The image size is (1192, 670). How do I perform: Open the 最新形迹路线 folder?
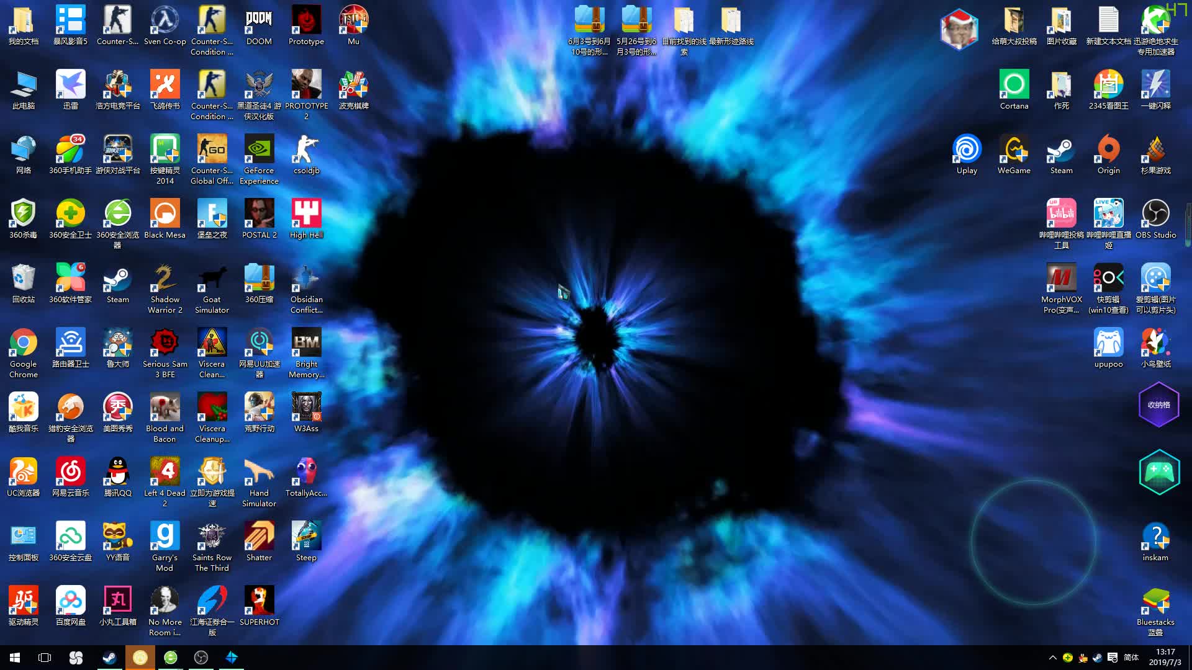click(x=731, y=26)
